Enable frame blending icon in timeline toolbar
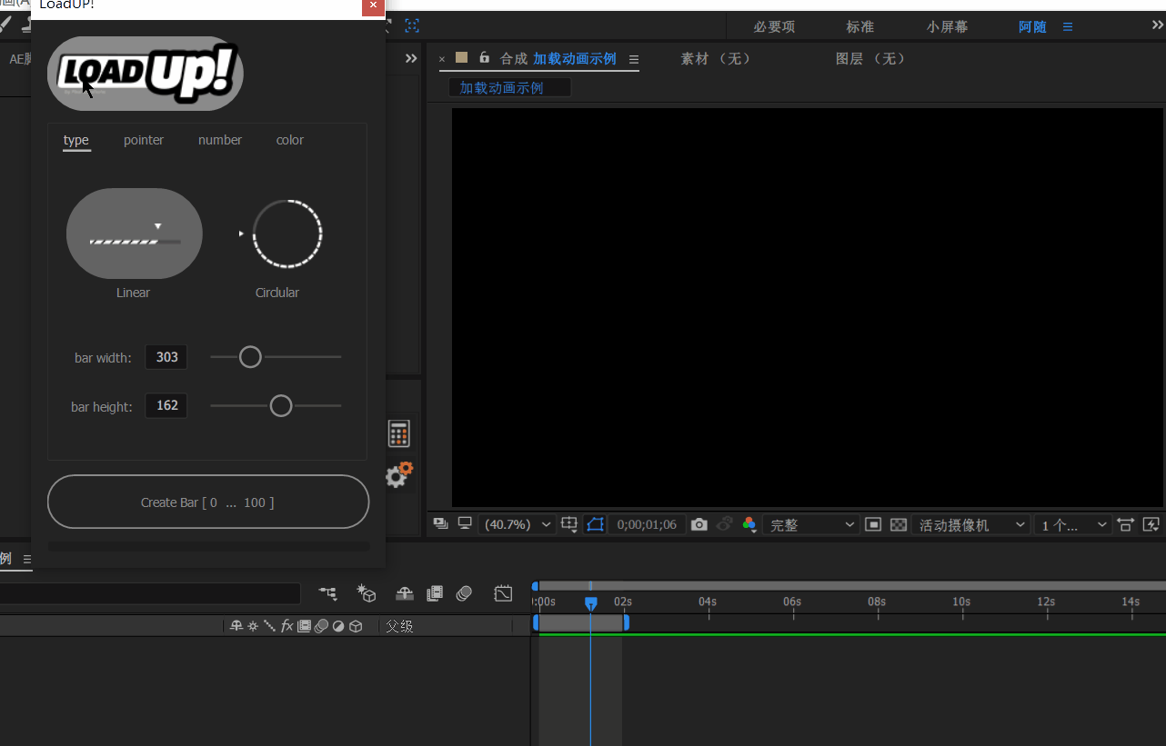The height and width of the screenshot is (746, 1166). pyautogui.click(x=435, y=593)
